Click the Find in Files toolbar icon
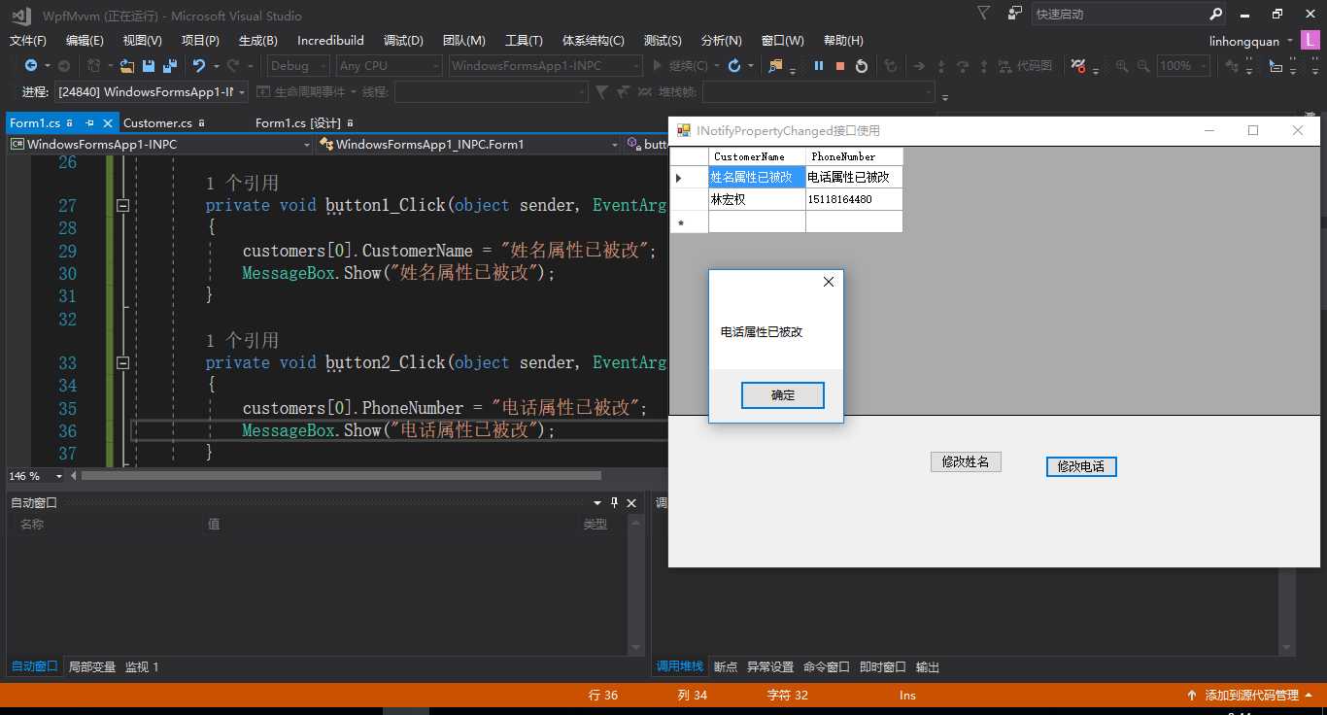 [x=776, y=66]
